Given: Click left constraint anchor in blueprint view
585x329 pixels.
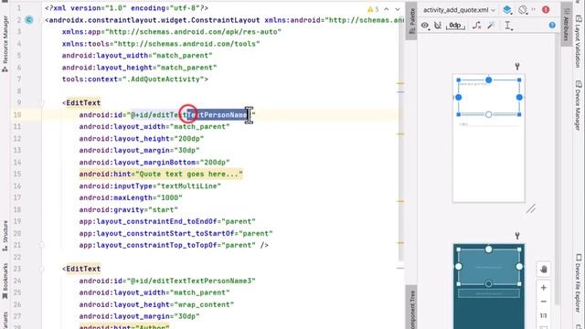Looking at the screenshot, I should tap(459, 267).
